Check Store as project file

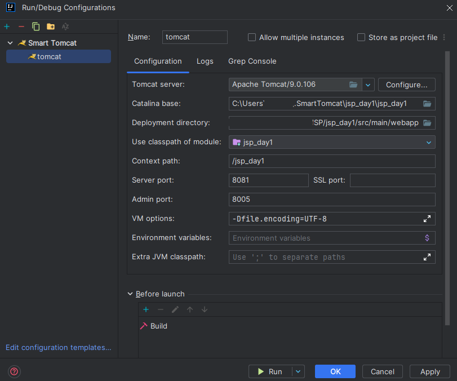361,37
